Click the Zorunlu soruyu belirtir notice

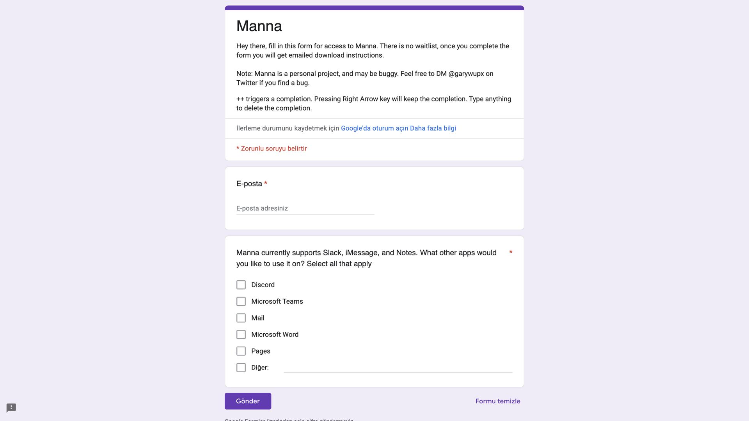(272, 149)
